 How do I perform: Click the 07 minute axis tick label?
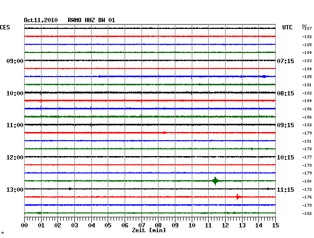(x=142, y=225)
